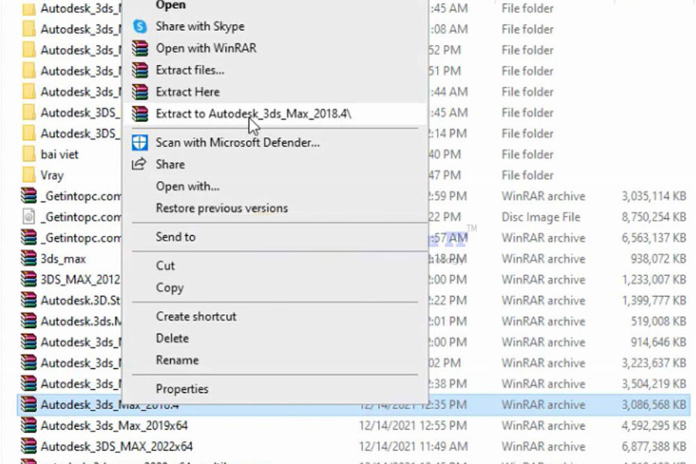Screen dimensions: 696x464
Task: Select the Autodesk_3ds_Max_2019x64 file name
Action: point(114,426)
